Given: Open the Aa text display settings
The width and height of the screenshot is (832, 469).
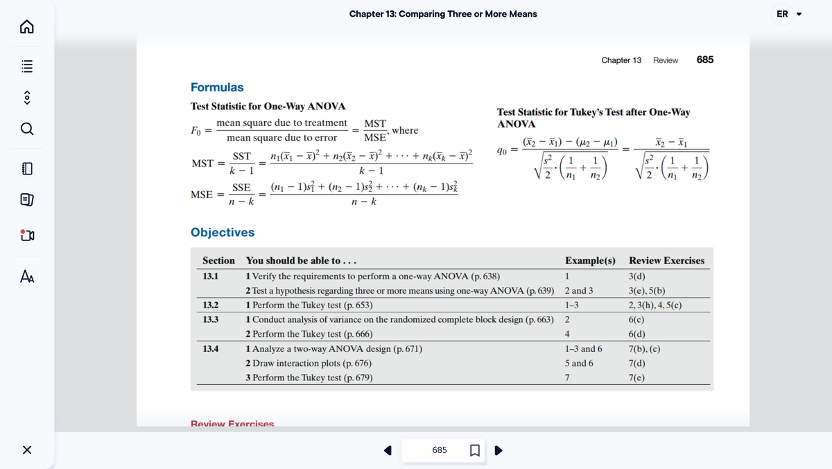Looking at the screenshot, I should tap(27, 276).
